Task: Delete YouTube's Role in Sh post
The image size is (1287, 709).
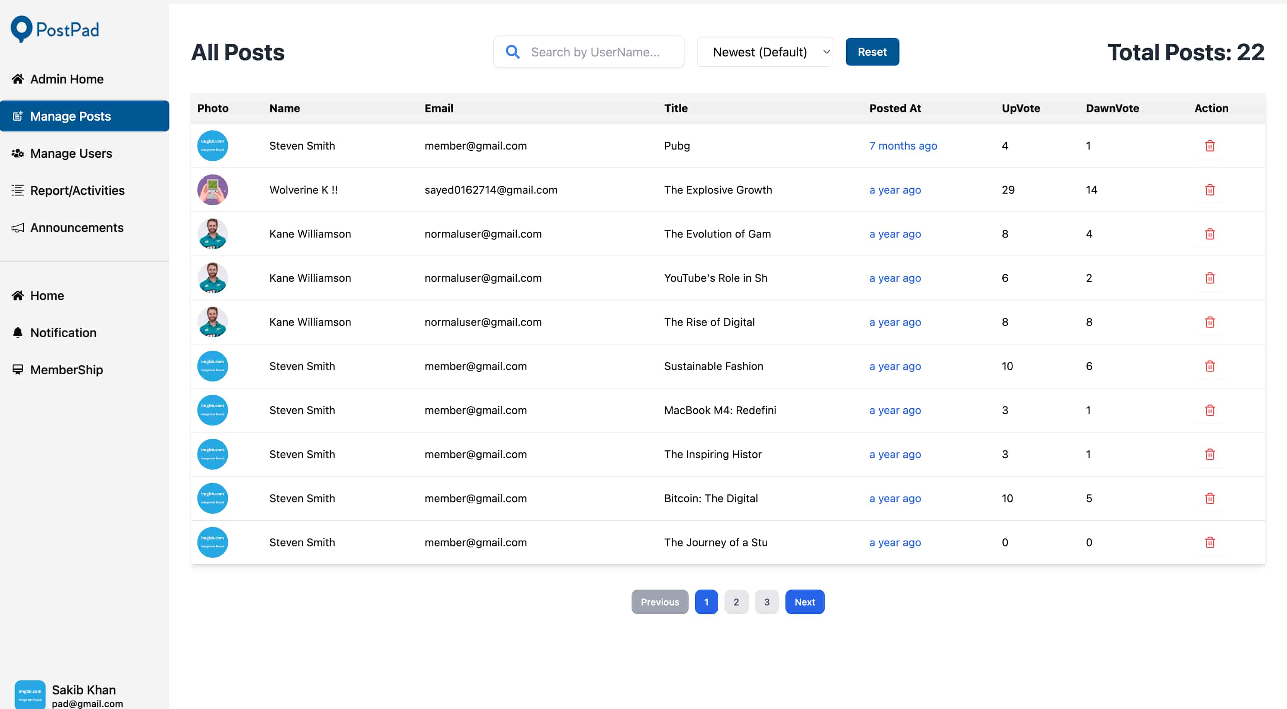Action: [1210, 278]
